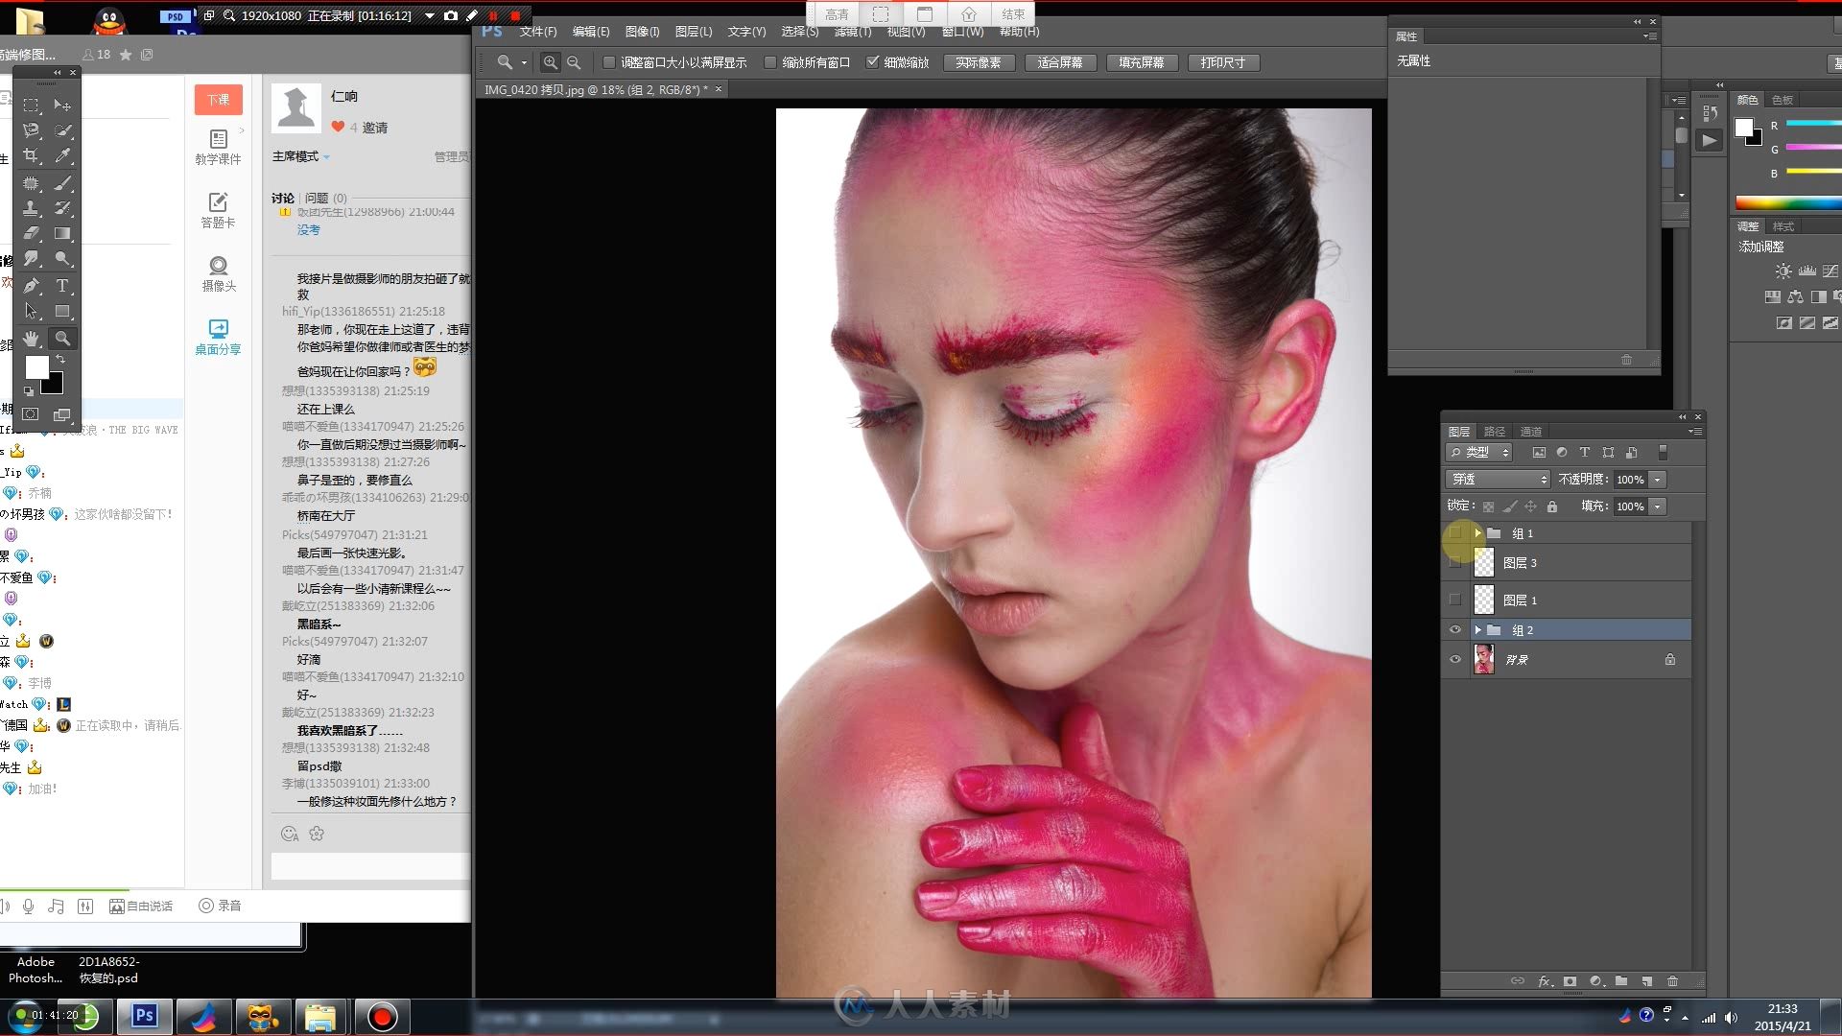Select the Polygonal Lasso tool
Screen dimensions: 1842x1036
(x=31, y=129)
